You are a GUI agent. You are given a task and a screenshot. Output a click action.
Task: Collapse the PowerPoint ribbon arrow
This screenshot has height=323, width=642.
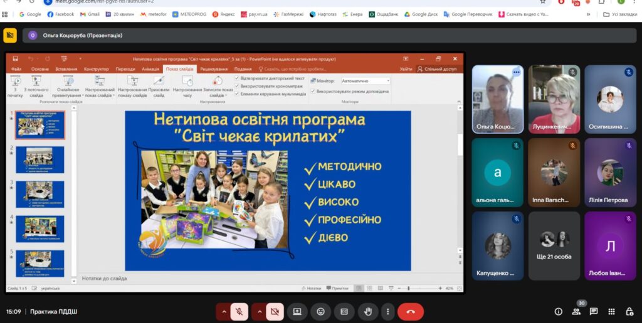click(x=459, y=101)
